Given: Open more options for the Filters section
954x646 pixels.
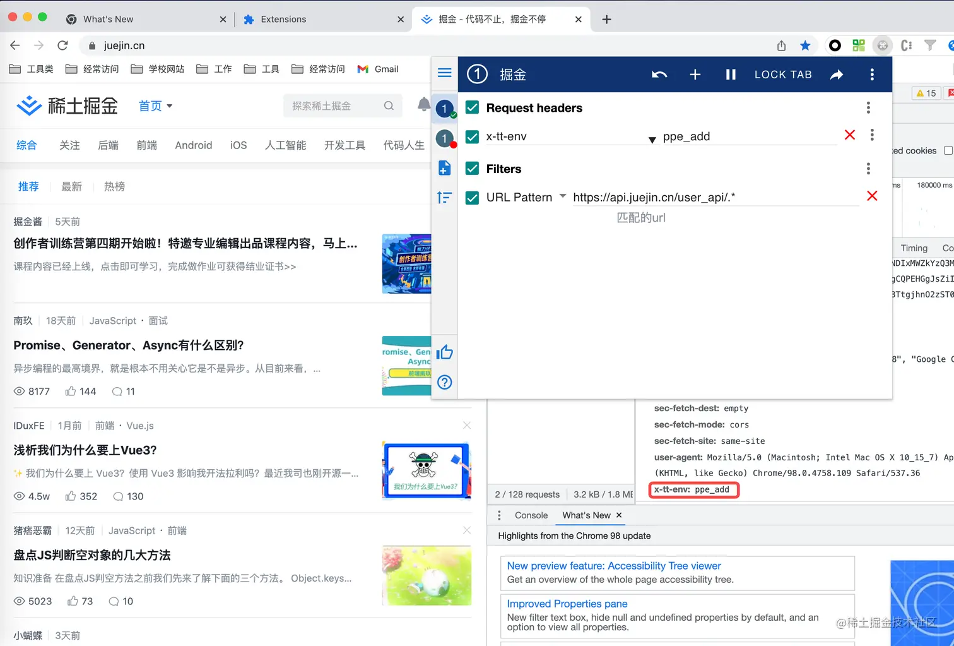Looking at the screenshot, I should click(868, 169).
